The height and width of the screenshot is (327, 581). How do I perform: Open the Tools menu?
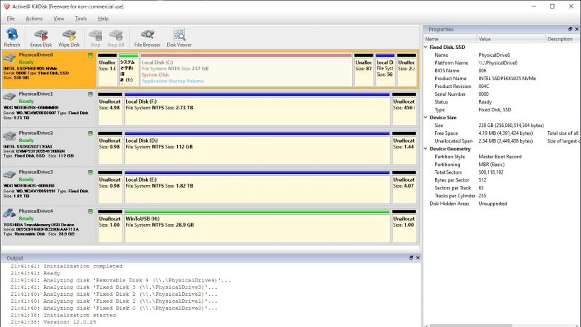[x=81, y=18]
